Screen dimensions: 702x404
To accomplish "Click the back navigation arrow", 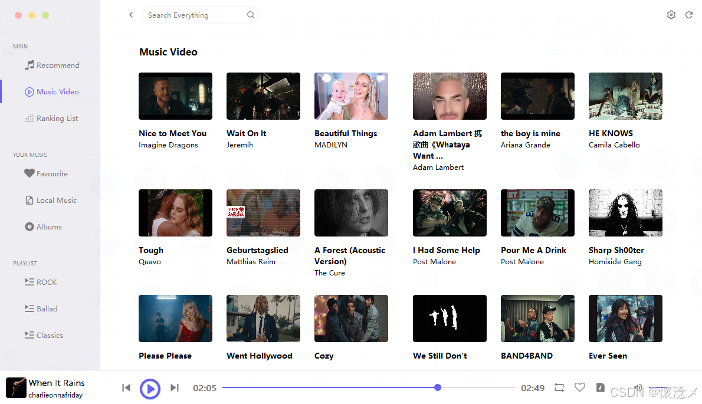I will pyautogui.click(x=131, y=15).
